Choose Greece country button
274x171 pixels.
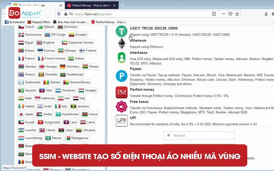(x=27, y=74)
